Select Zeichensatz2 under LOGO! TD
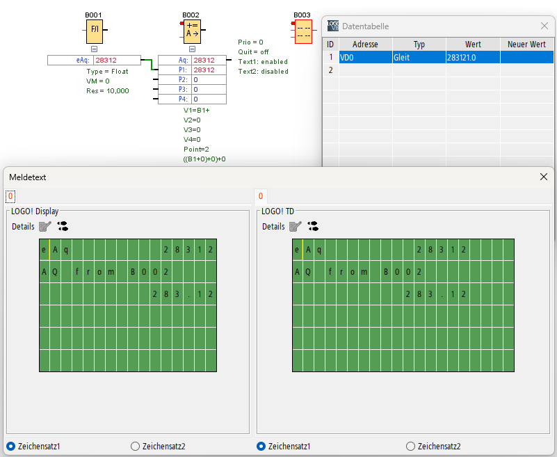The height and width of the screenshot is (457, 557). pos(410,446)
